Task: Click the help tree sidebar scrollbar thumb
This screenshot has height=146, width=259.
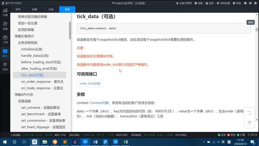Action: click(x=70, y=30)
